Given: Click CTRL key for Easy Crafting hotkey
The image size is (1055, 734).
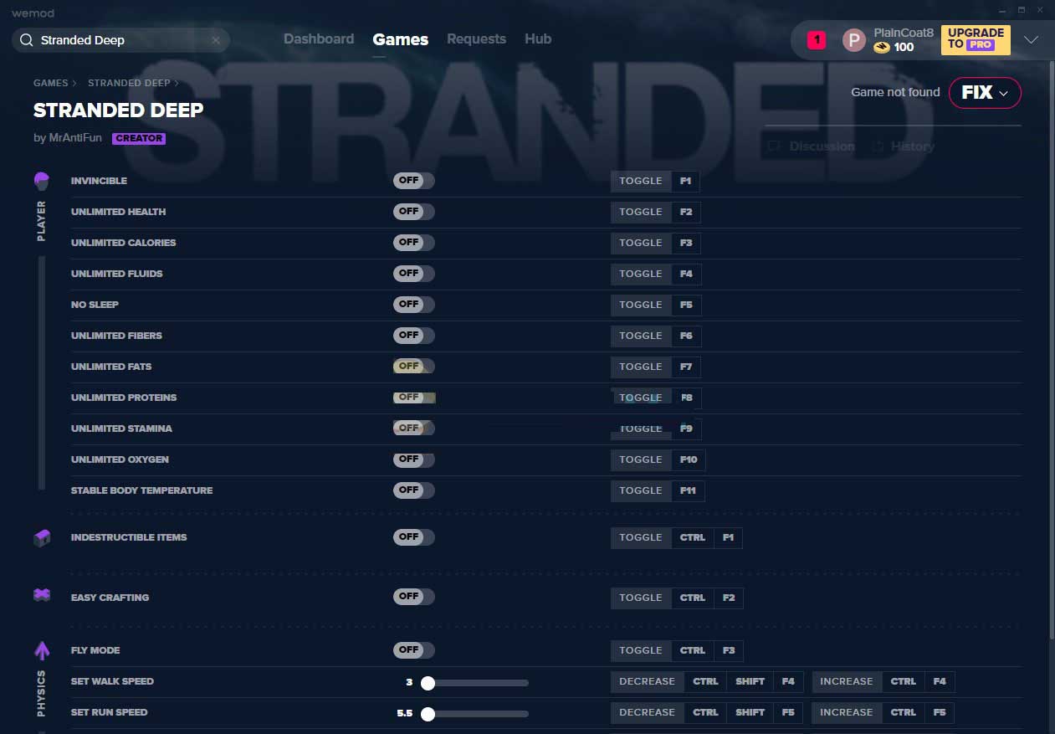Looking at the screenshot, I should pyautogui.click(x=693, y=598).
